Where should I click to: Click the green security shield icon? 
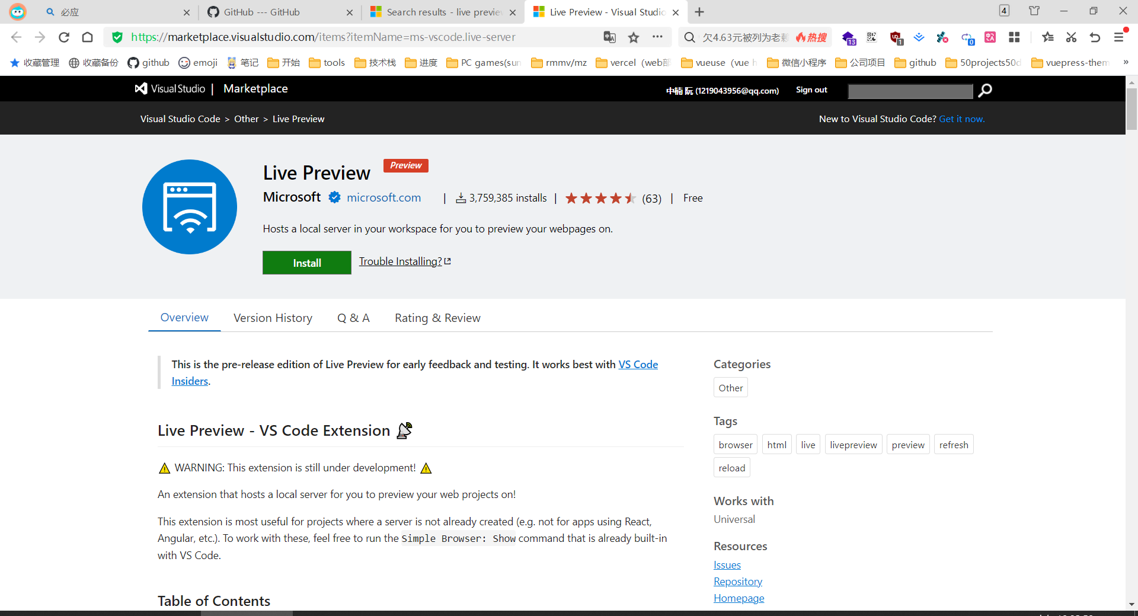[117, 37]
